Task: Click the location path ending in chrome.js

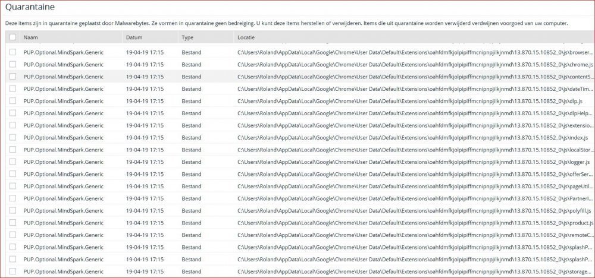Action: [415, 65]
